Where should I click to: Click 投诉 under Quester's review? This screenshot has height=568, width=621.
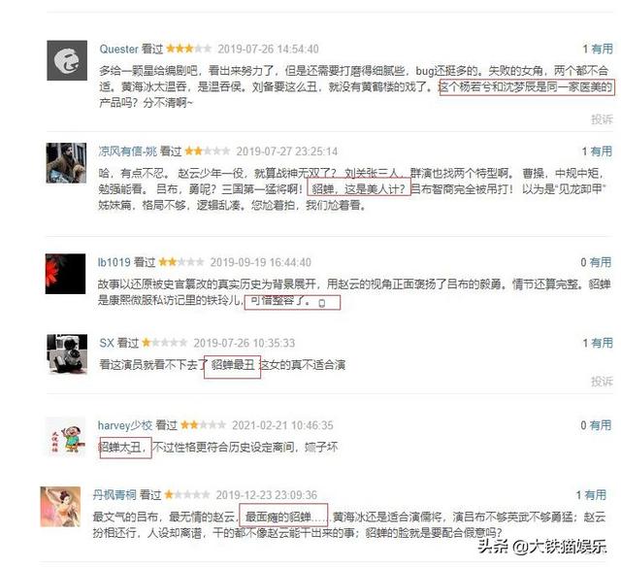pyautogui.click(x=602, y=118)
